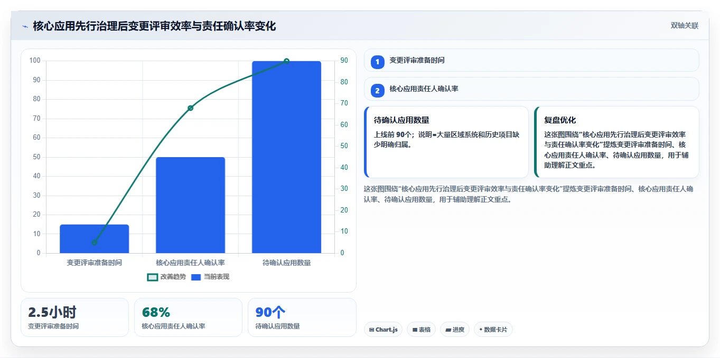Click the blue bar for 待确认应用数量
The width and height of the screenshot is (720, 358).
pyautogui.click(x=286, y=157)
